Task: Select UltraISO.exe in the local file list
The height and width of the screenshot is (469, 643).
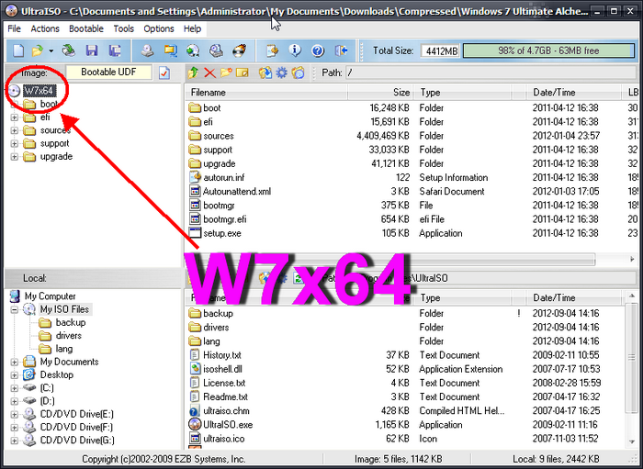Action: 228,425
